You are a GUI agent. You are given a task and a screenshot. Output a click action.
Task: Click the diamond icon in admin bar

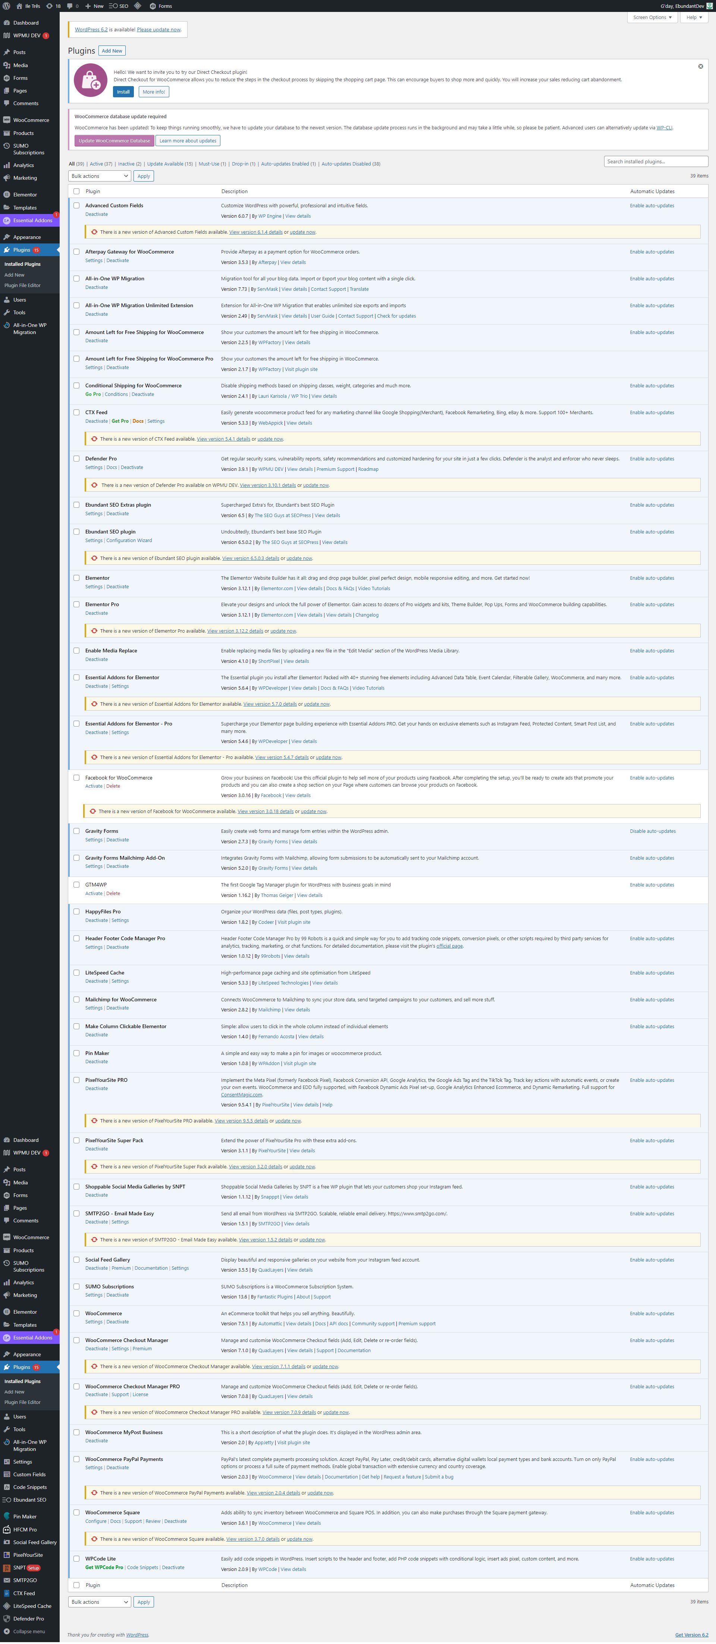(x=137, y=6)
